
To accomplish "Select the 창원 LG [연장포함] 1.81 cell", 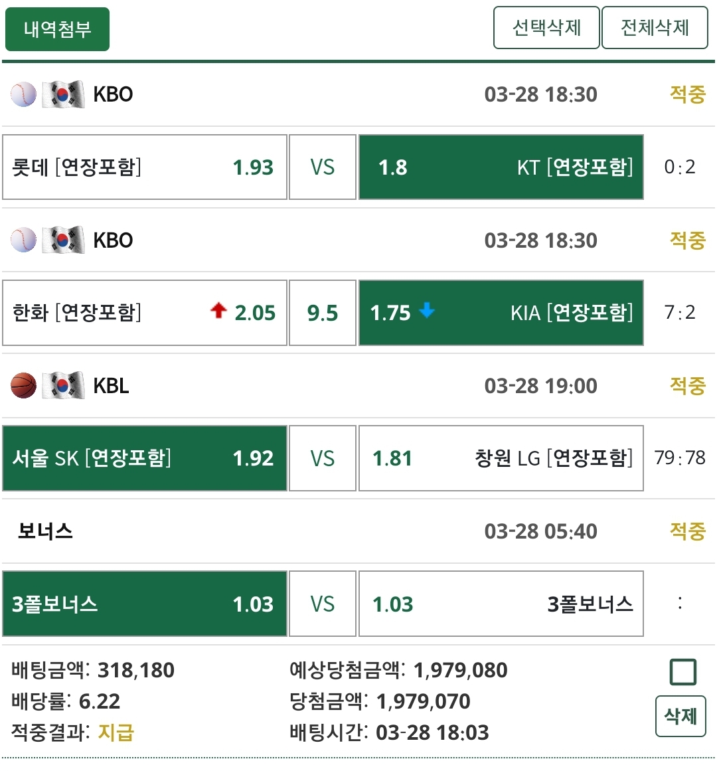I will point(501,458).
